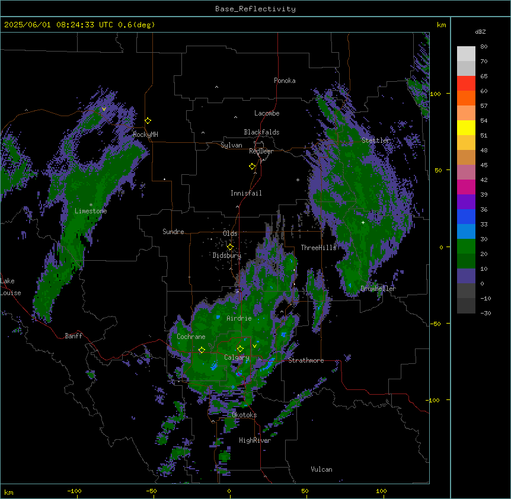The height and width of the screenshot is (499, 511).
Task: Select the yellow diamond marker below Olds
Action: (x=231, y=247)
